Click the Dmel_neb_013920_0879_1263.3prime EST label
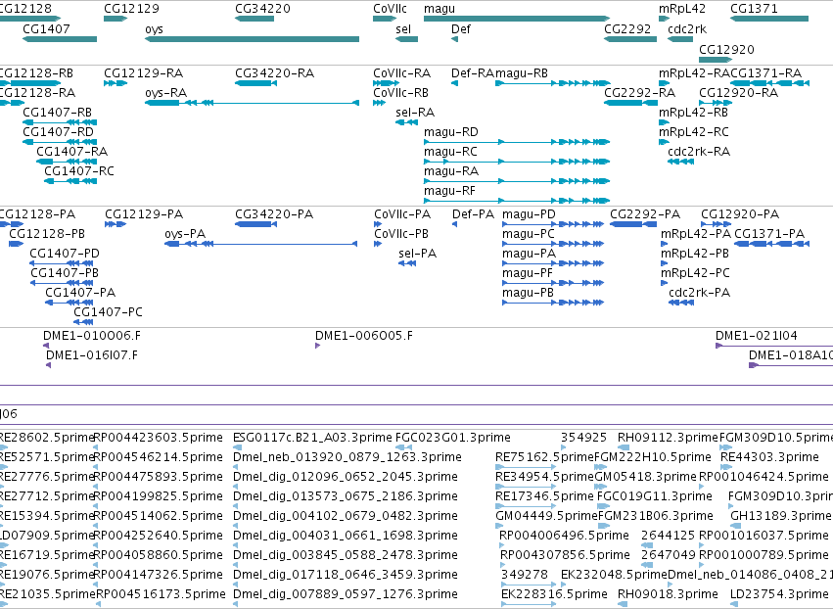833x609 pixels. tap(347, 457)
